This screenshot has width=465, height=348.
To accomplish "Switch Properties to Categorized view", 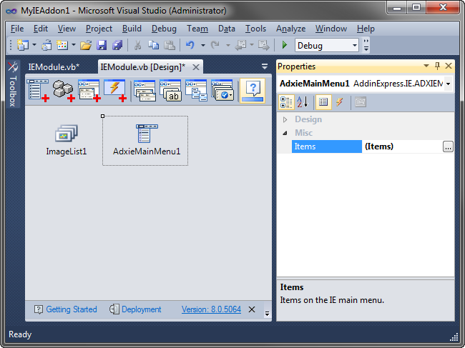I will pyautogui.click(x=286, y=102).
